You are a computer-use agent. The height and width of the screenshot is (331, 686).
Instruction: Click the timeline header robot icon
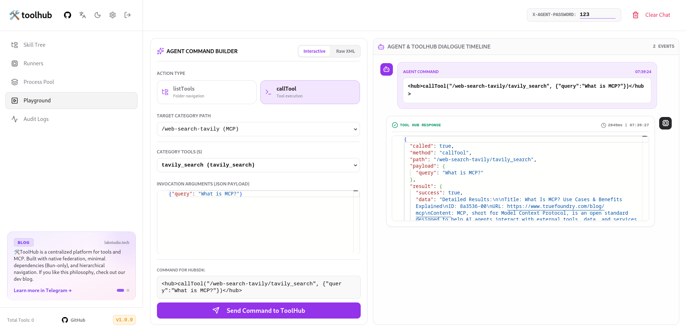381,47
